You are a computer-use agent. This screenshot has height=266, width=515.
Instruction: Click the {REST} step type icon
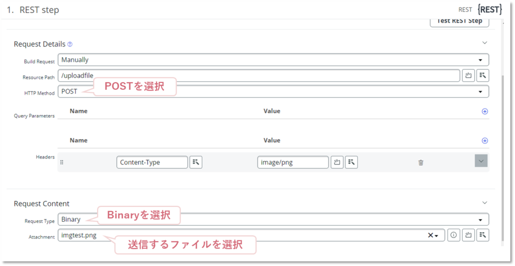(490, 10)
